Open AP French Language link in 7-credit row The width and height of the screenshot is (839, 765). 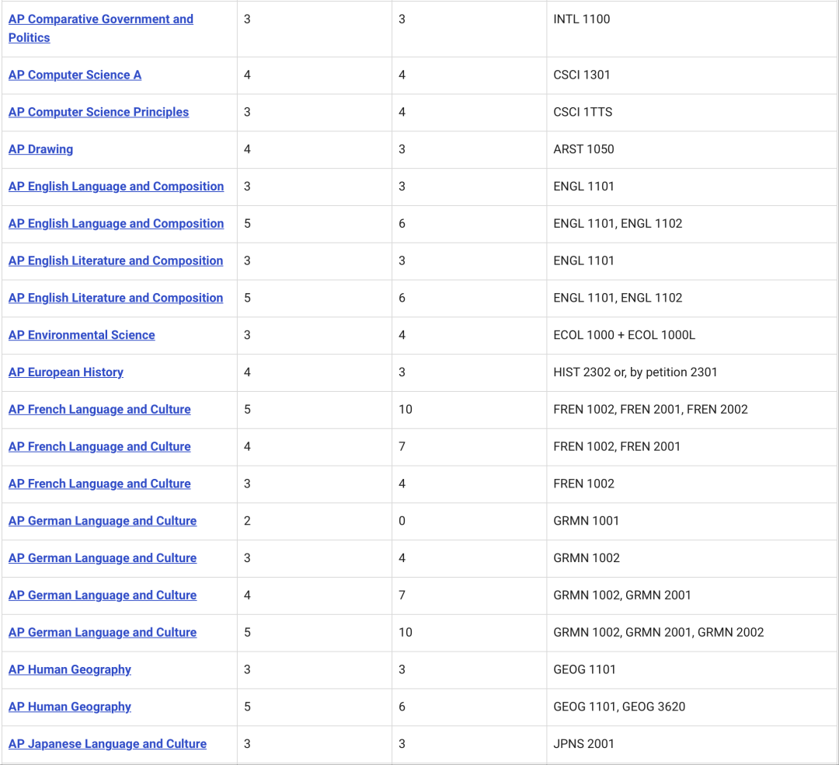[99, 446]
